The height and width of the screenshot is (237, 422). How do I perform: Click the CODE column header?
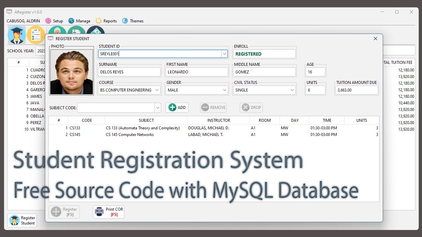(x=87, y=120)
